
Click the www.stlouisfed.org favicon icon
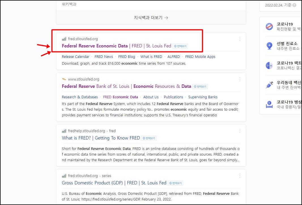64,79
